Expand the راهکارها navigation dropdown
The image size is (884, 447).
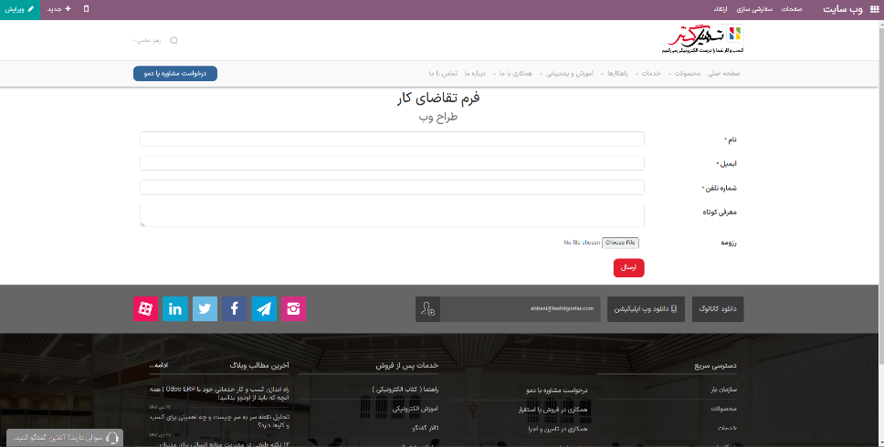[x=617, y=73]
